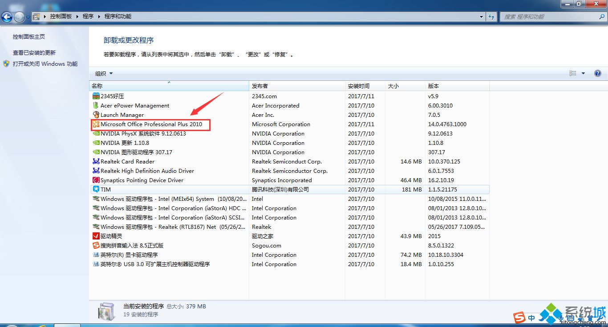Open the recent pages dropdown arrow
The height and width of the screenshot is (327, 608).
coord(28,17)
